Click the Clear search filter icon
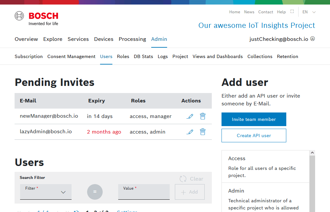 coord(183,179)
